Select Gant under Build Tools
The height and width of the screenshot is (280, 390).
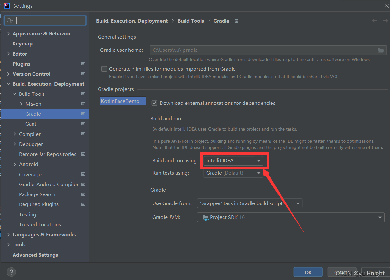point(31,124)
